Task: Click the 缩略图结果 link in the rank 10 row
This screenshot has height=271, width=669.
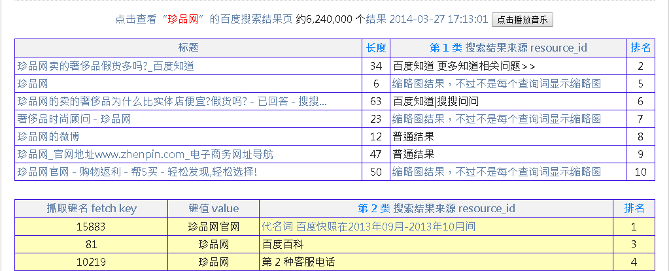Action: click(x=497, y=172)
